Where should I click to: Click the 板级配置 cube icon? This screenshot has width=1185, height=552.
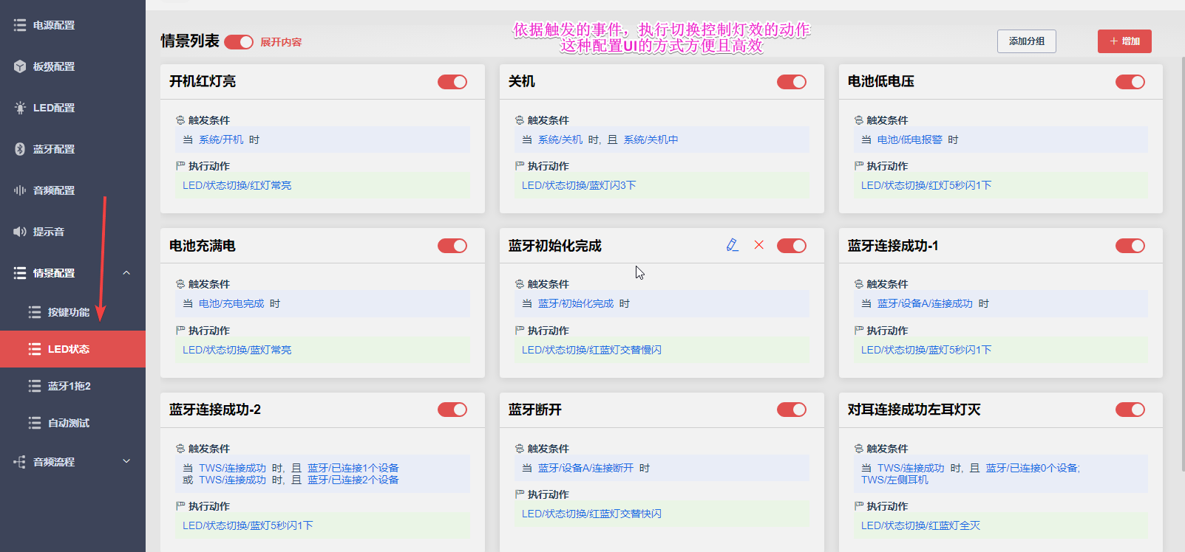(20, 66)
